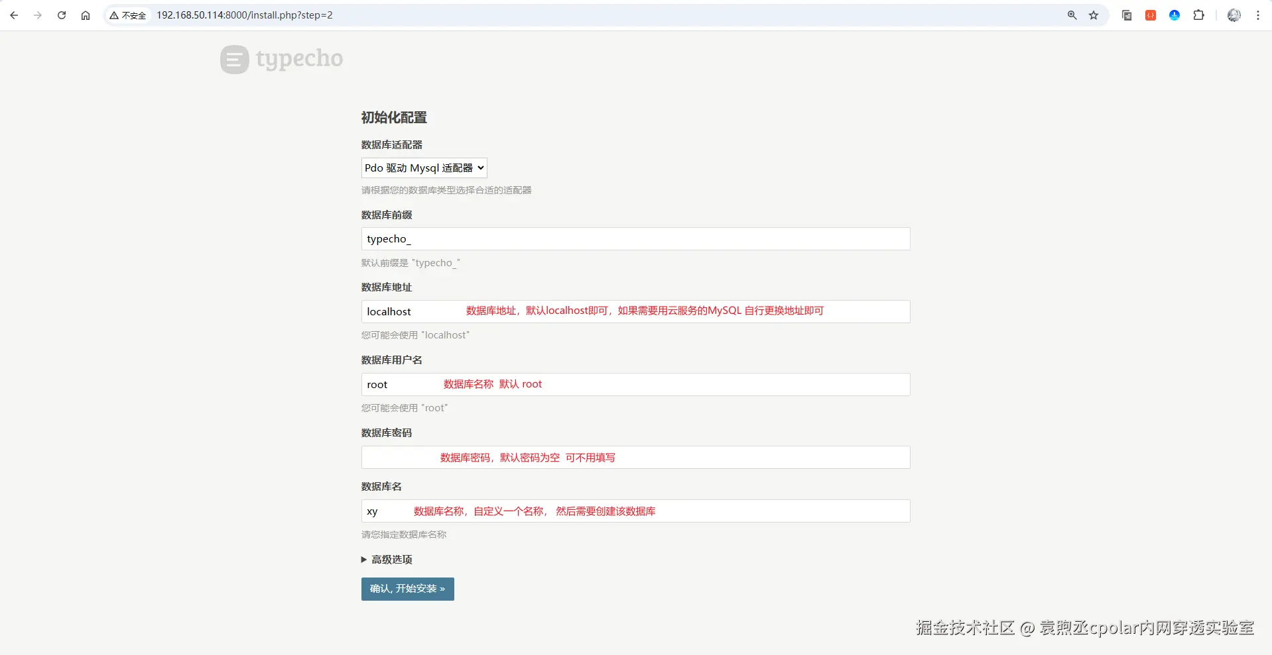
Task: Click the 数据库名 label
Action: tap(381, 487)
